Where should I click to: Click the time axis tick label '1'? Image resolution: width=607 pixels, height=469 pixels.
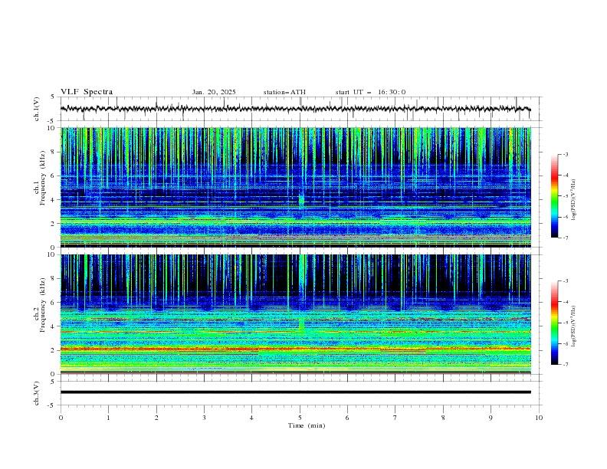(x=109, y=418)
